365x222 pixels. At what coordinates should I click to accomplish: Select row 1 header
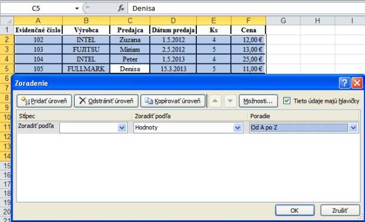coord(6,30)
